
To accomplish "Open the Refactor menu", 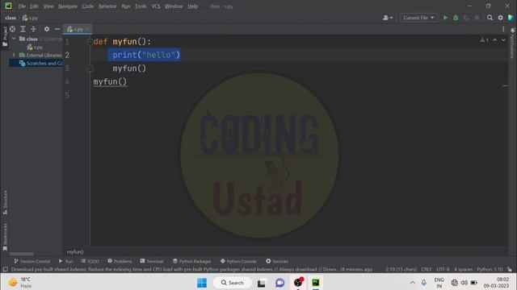I will click(107, 6).
